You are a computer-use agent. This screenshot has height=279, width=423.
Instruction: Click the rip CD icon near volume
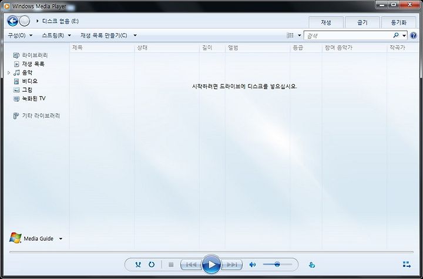311,265
